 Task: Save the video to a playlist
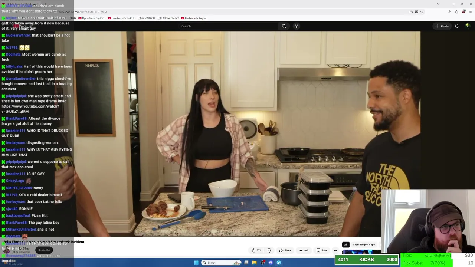pyautogui.click(x=322, y=250)
